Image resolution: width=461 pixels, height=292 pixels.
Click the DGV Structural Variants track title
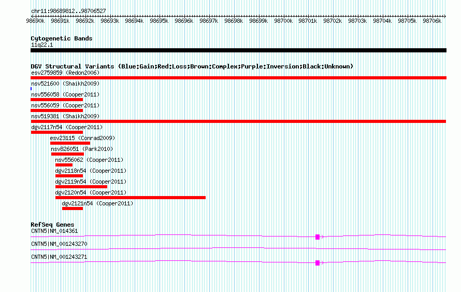pyautogui.click(x=192, y=66)
